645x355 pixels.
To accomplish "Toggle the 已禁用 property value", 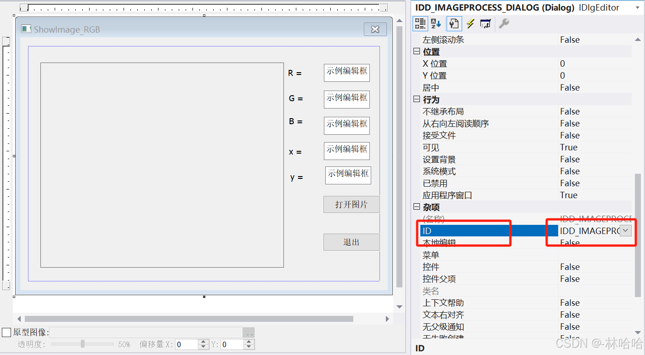I will point(570,183).
